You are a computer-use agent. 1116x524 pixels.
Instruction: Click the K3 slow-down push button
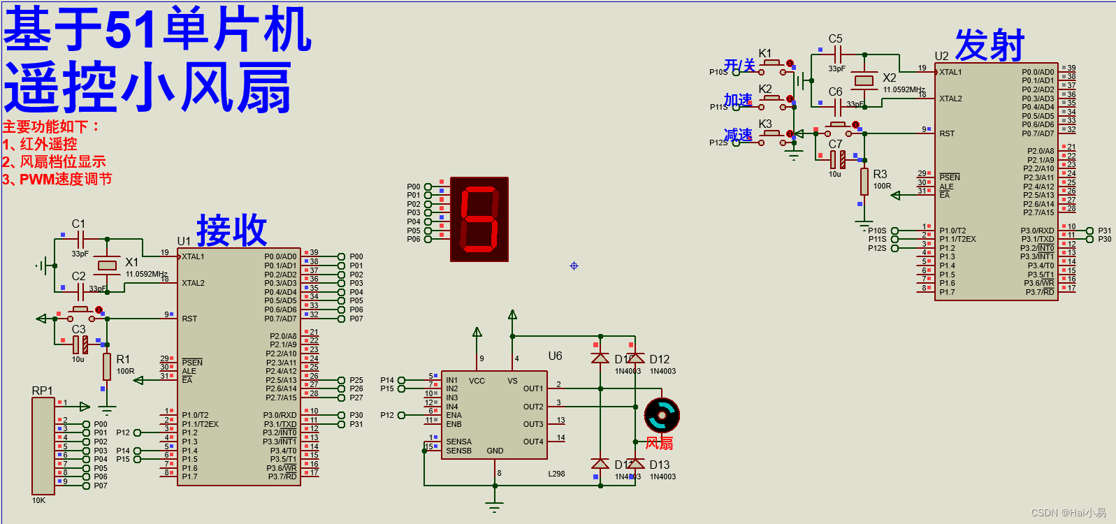[771, 138]
